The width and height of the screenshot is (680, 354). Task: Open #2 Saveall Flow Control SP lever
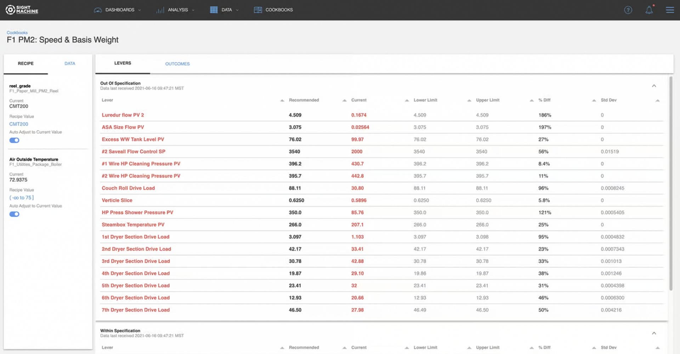tap(134, 152)
